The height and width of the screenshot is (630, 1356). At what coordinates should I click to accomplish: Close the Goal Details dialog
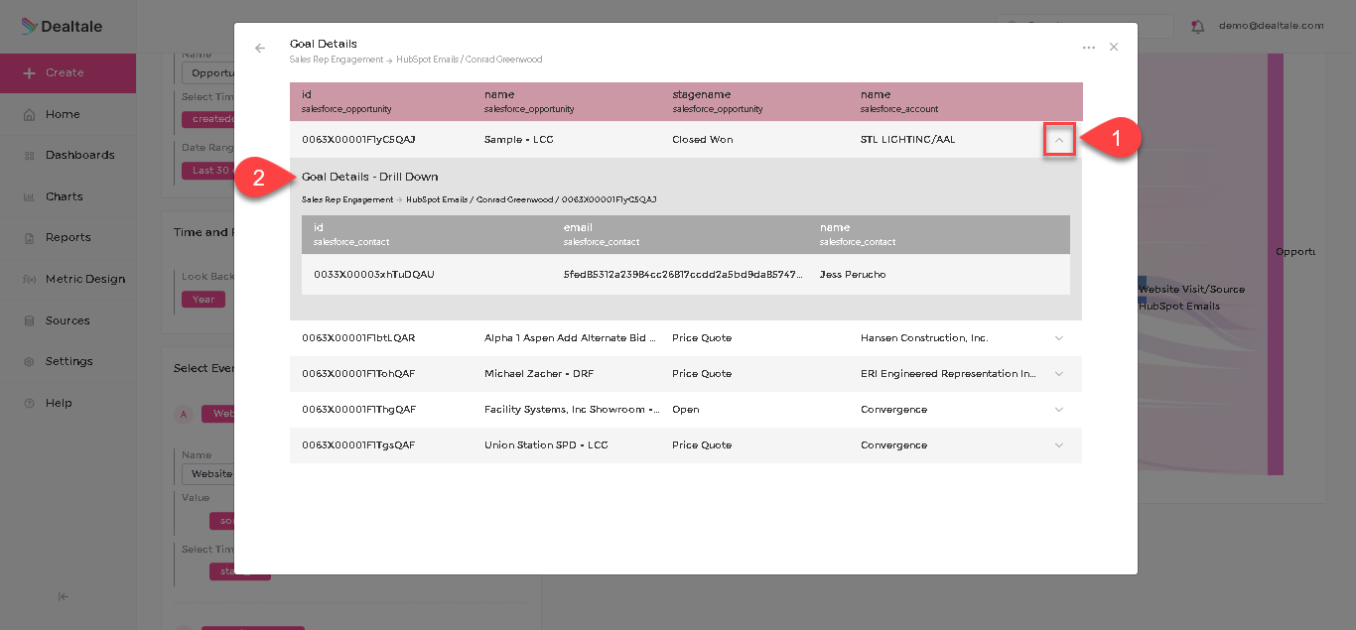coord(1114,47)
